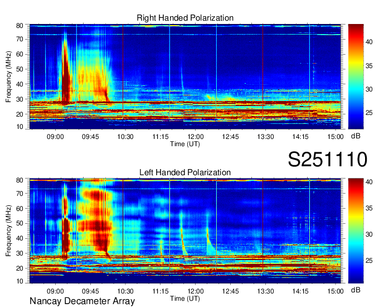Viewport: 379px width, 308px height.
Task: Click the 25 value on the lower colorbar scale
Action: point(370,261)
